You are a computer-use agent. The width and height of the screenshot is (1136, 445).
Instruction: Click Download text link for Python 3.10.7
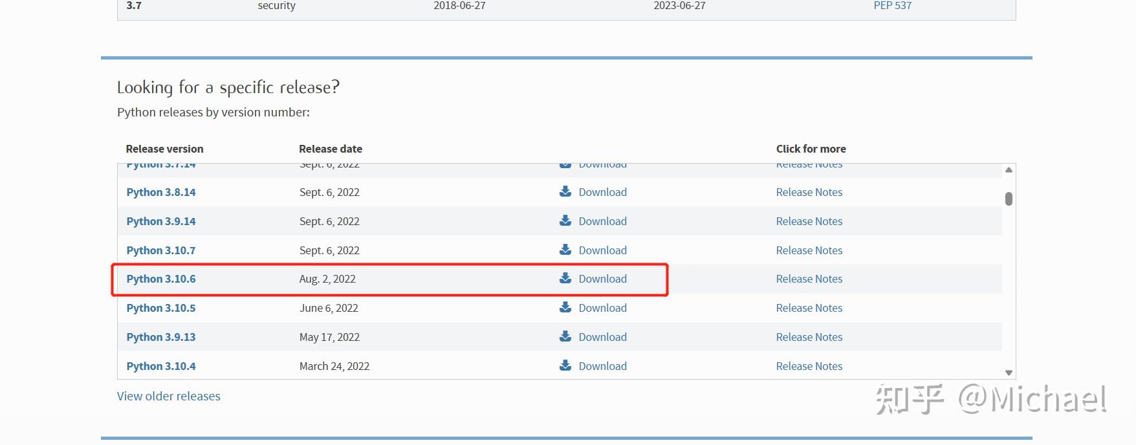[x=603, y=250]
